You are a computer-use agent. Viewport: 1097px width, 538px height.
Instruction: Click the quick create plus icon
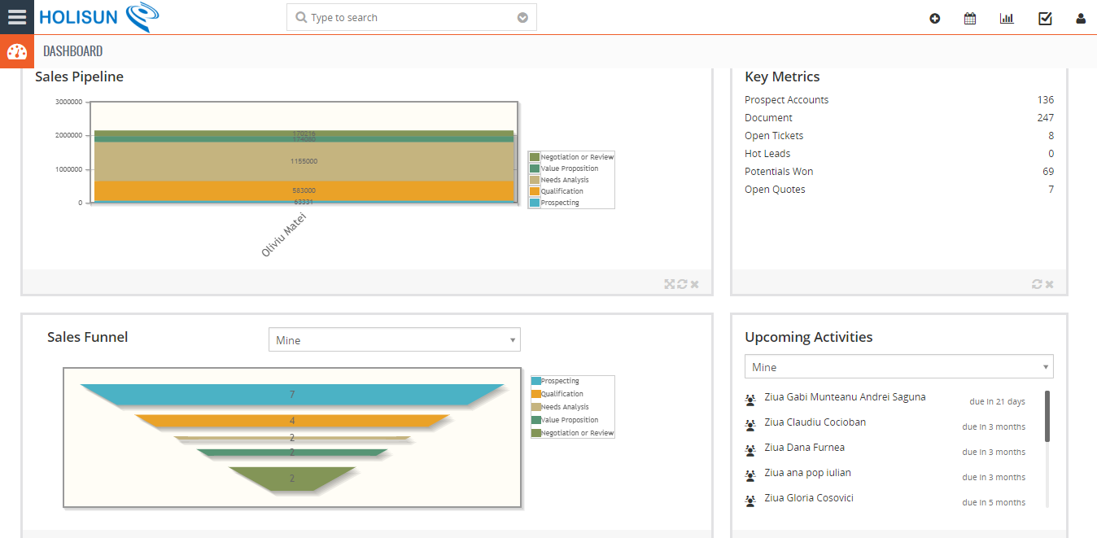(935, 19)
